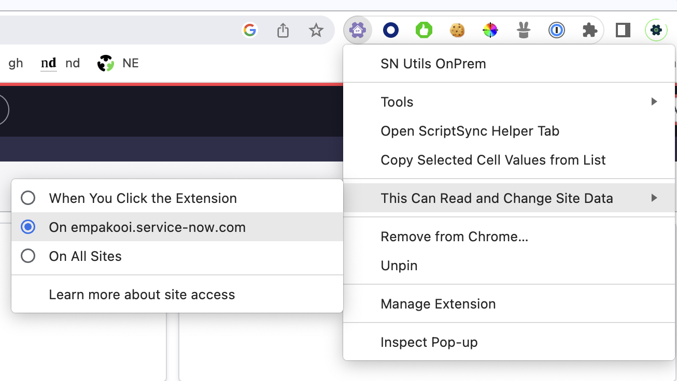
Task: Click the 'SN Utils OnPrem' menu entry
Action: [x=509, y=64]
